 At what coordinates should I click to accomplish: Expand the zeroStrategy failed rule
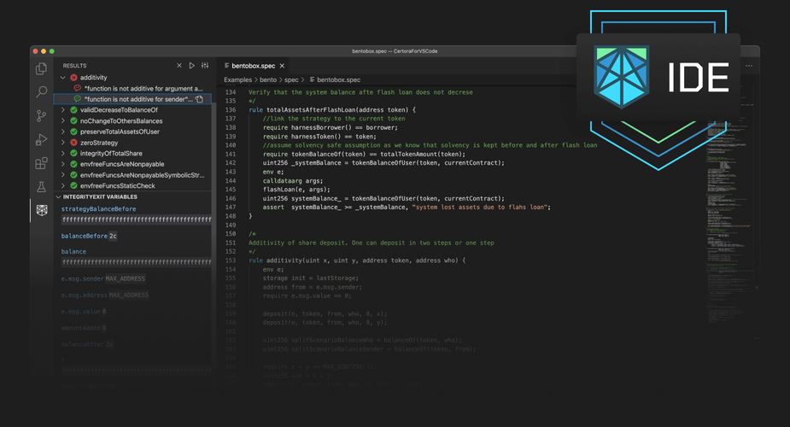(63, 143)
